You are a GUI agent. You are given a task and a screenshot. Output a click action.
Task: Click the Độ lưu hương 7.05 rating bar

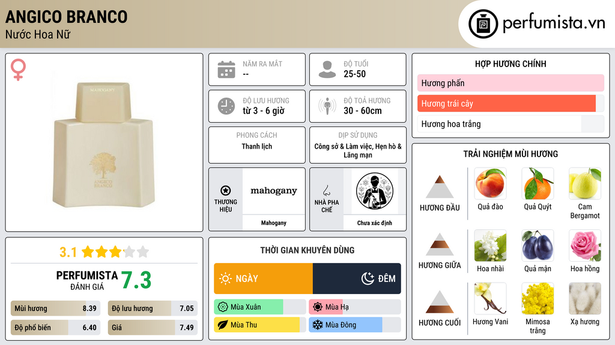(153, 308)
